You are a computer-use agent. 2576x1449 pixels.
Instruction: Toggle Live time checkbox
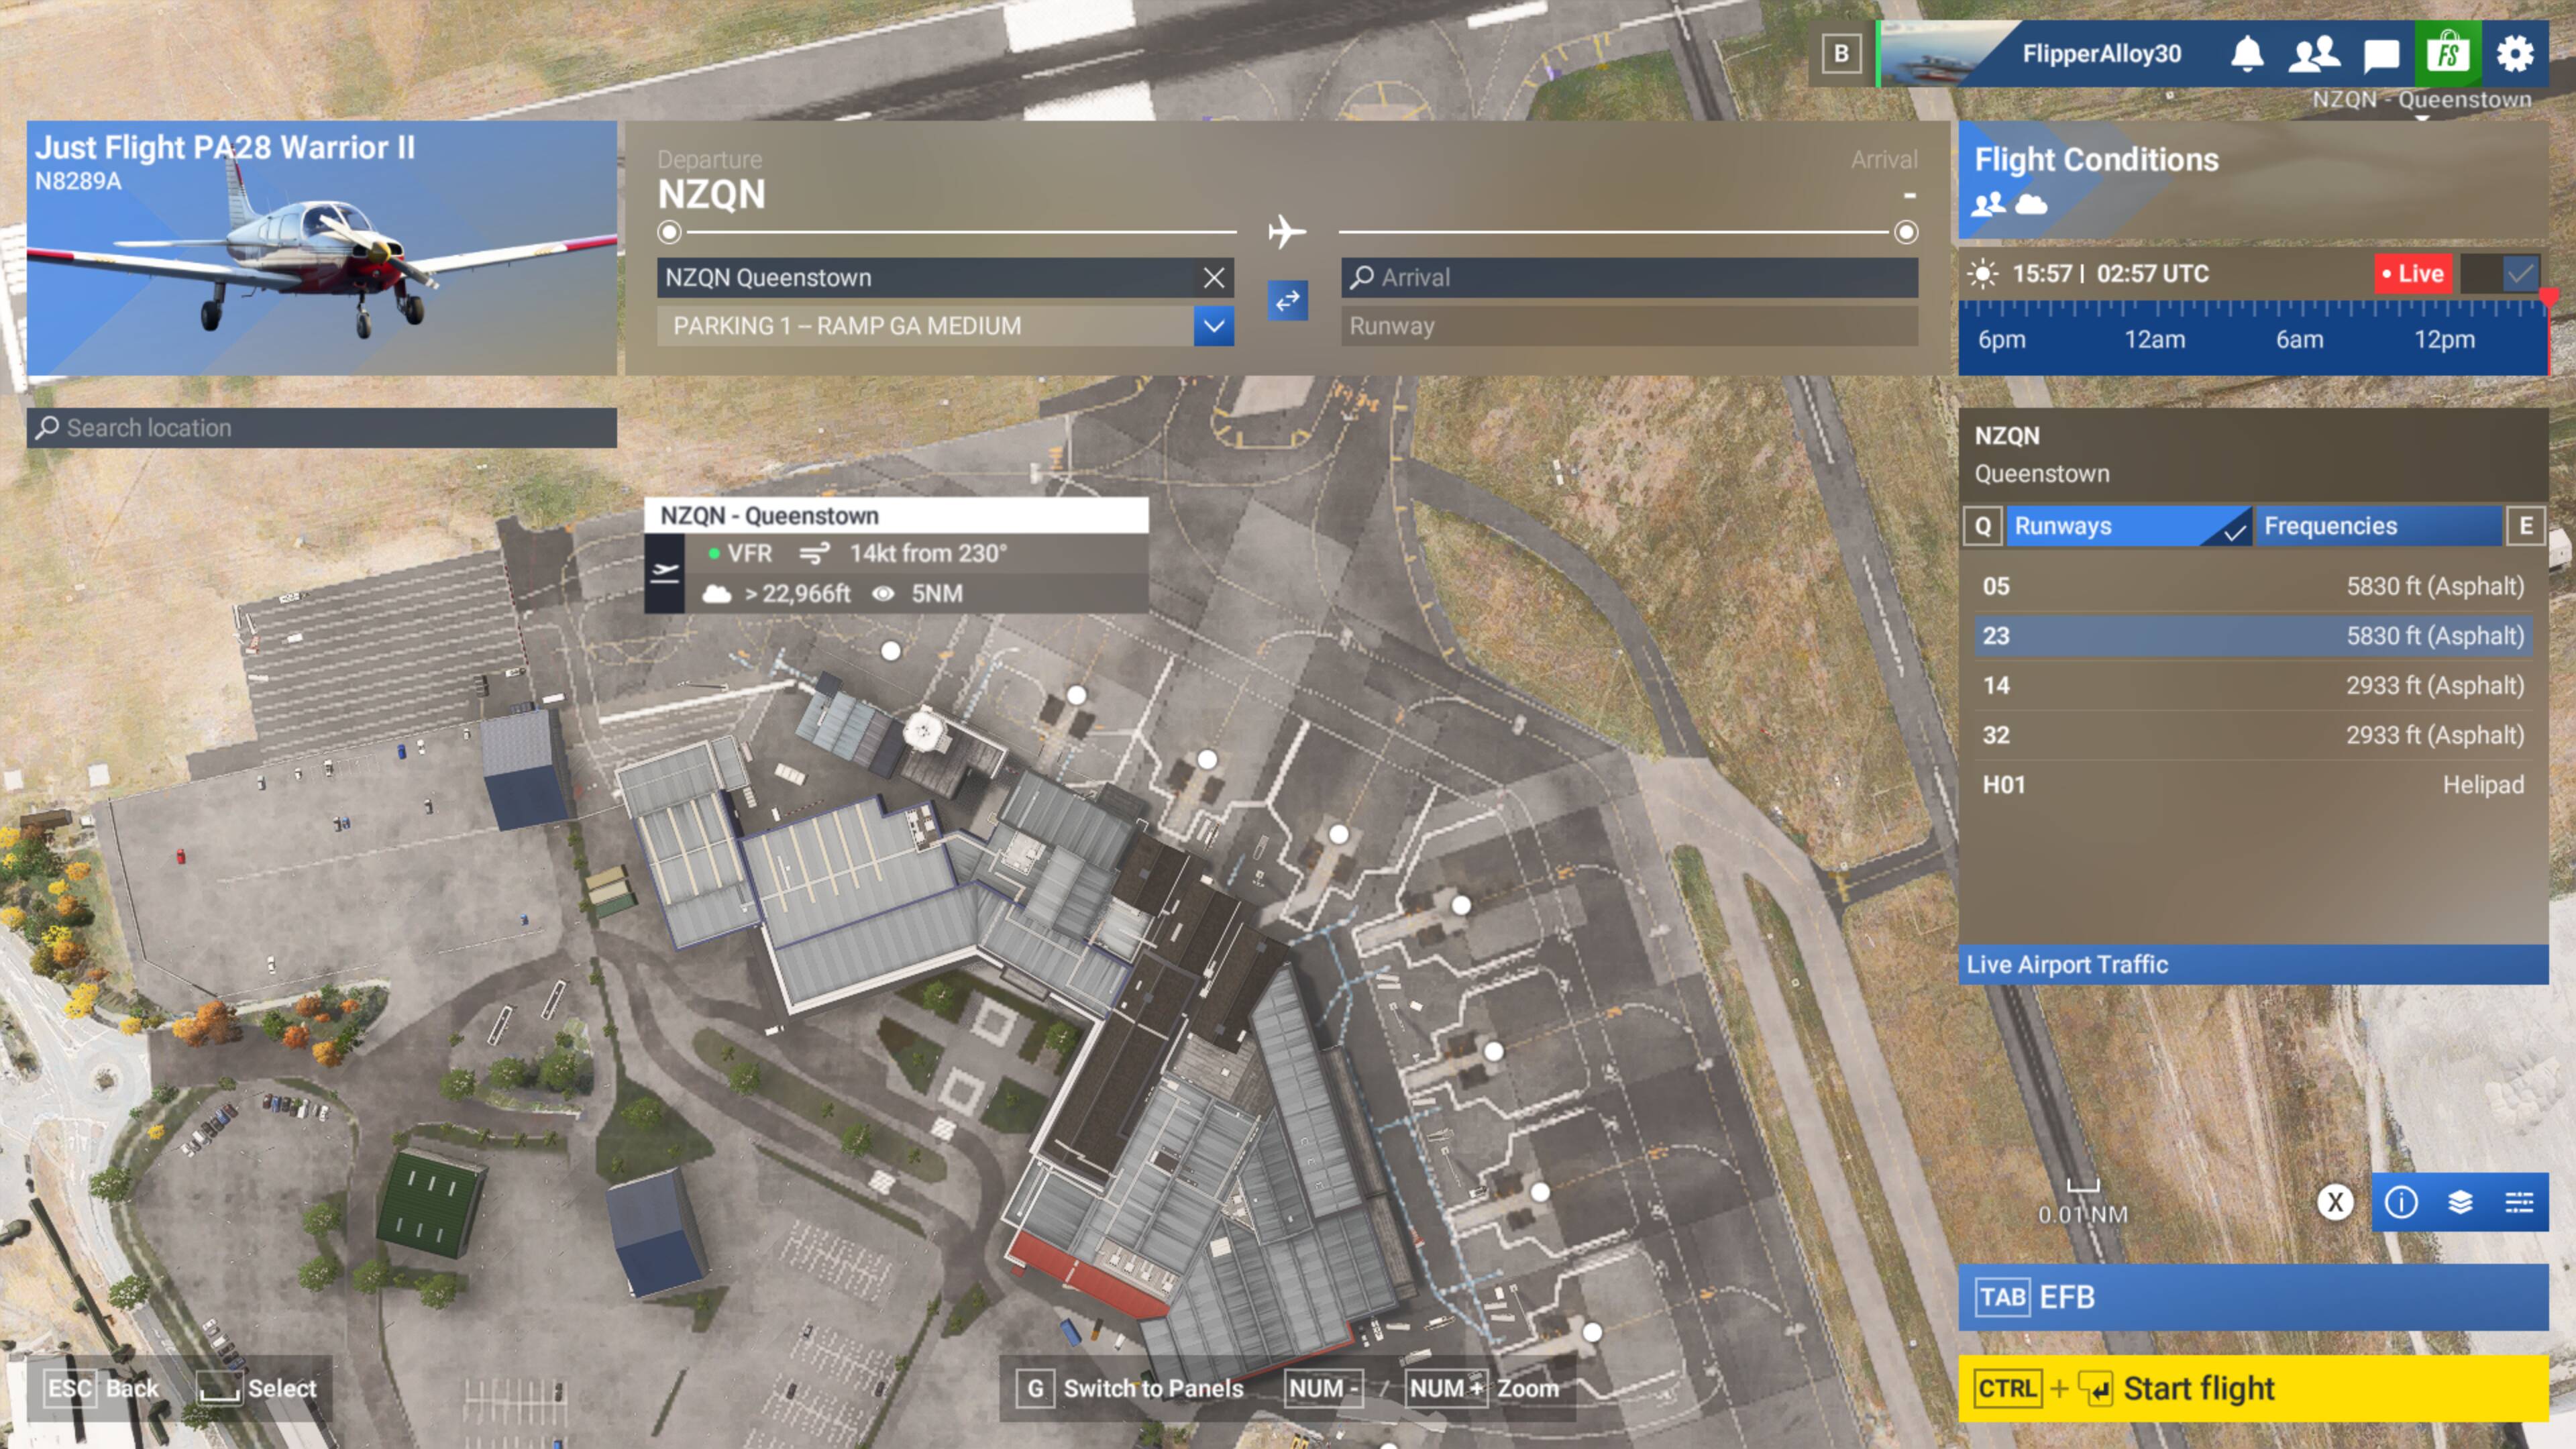pyautogui.click(x=2520, y=273)
